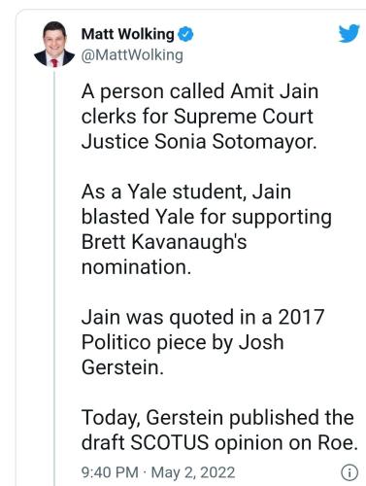This screenshot has width=366, height=486.
Task: Click the words Brett Kavanaugh's
Action: [164, 242]
